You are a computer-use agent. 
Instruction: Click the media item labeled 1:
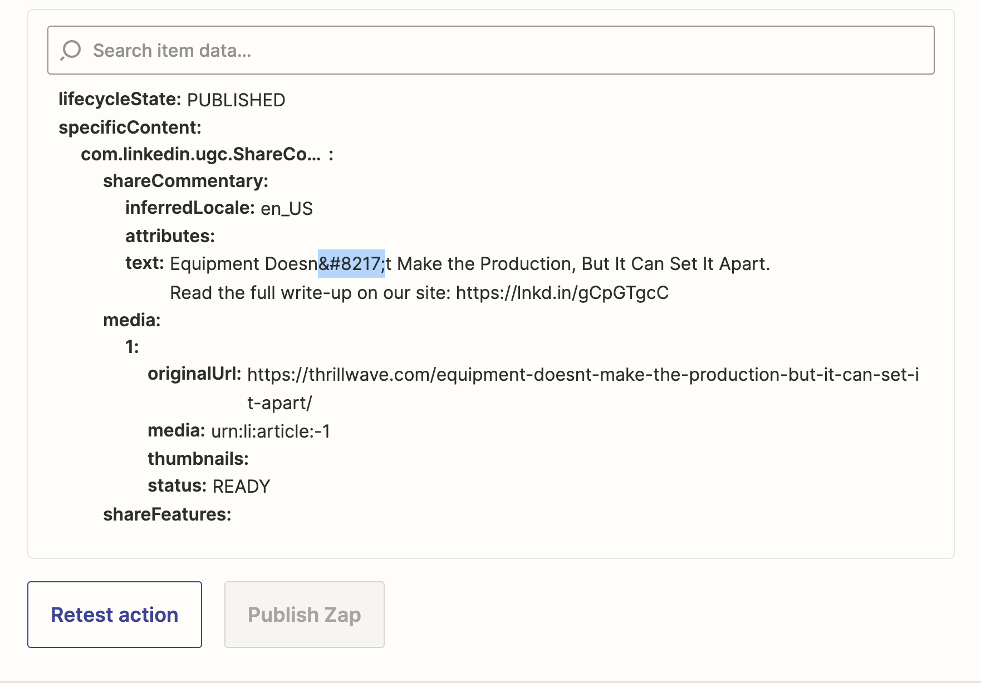pyautogui.click(x=132, y=347)
